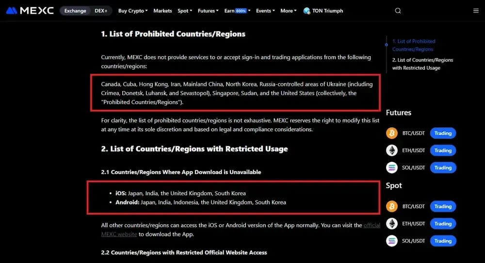Open the More menu
Screen dimensions: 485x263
point(288,11)
